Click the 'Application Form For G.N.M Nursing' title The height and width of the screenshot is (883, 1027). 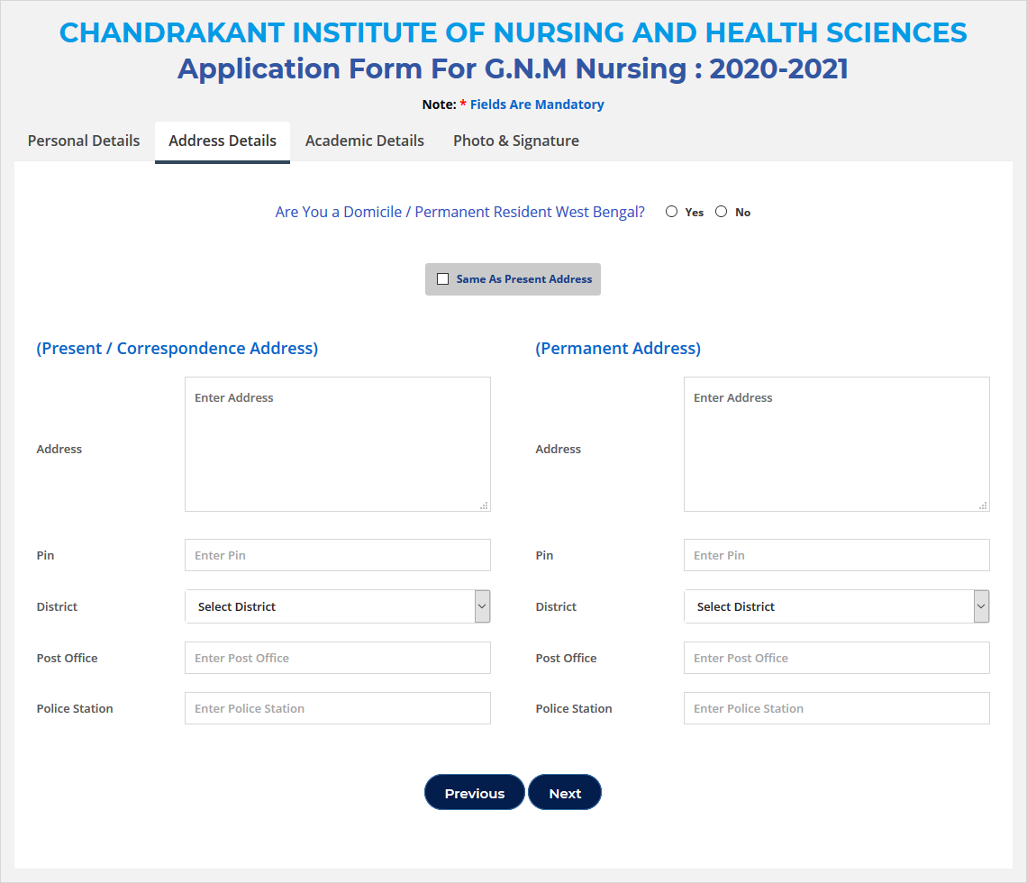click(x=513, y=68)
